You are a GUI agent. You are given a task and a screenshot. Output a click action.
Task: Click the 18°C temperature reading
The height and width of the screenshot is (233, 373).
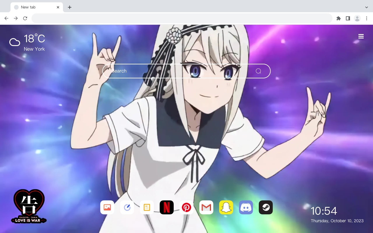point(34,39)
